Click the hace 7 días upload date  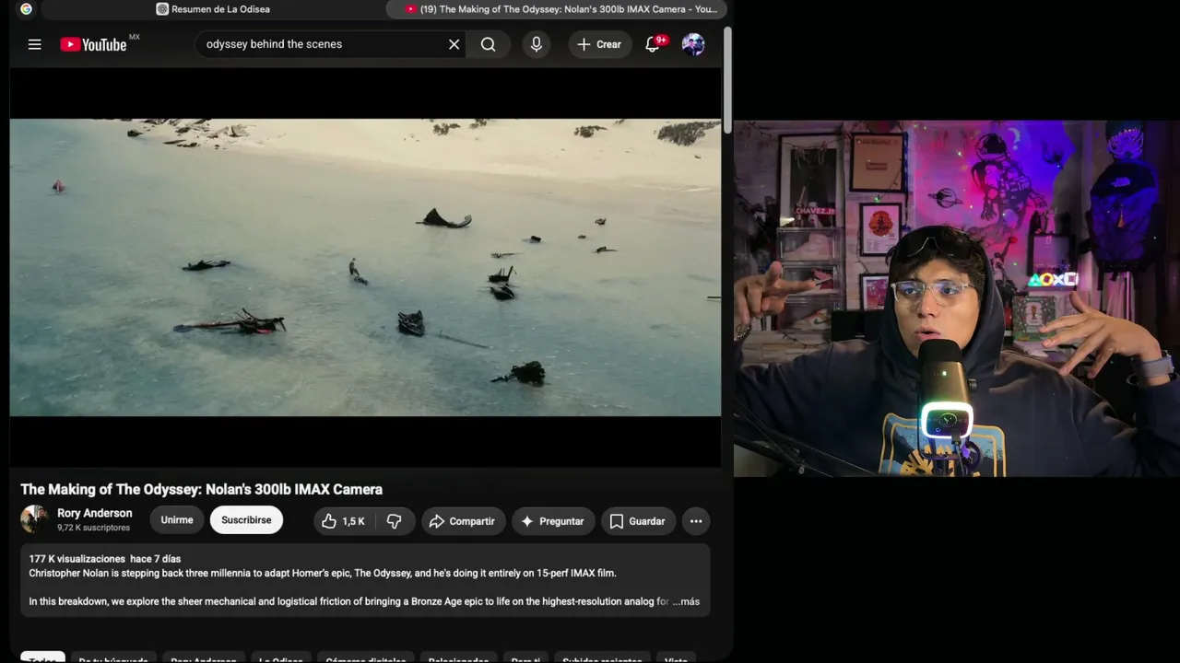tap(156, 559)
